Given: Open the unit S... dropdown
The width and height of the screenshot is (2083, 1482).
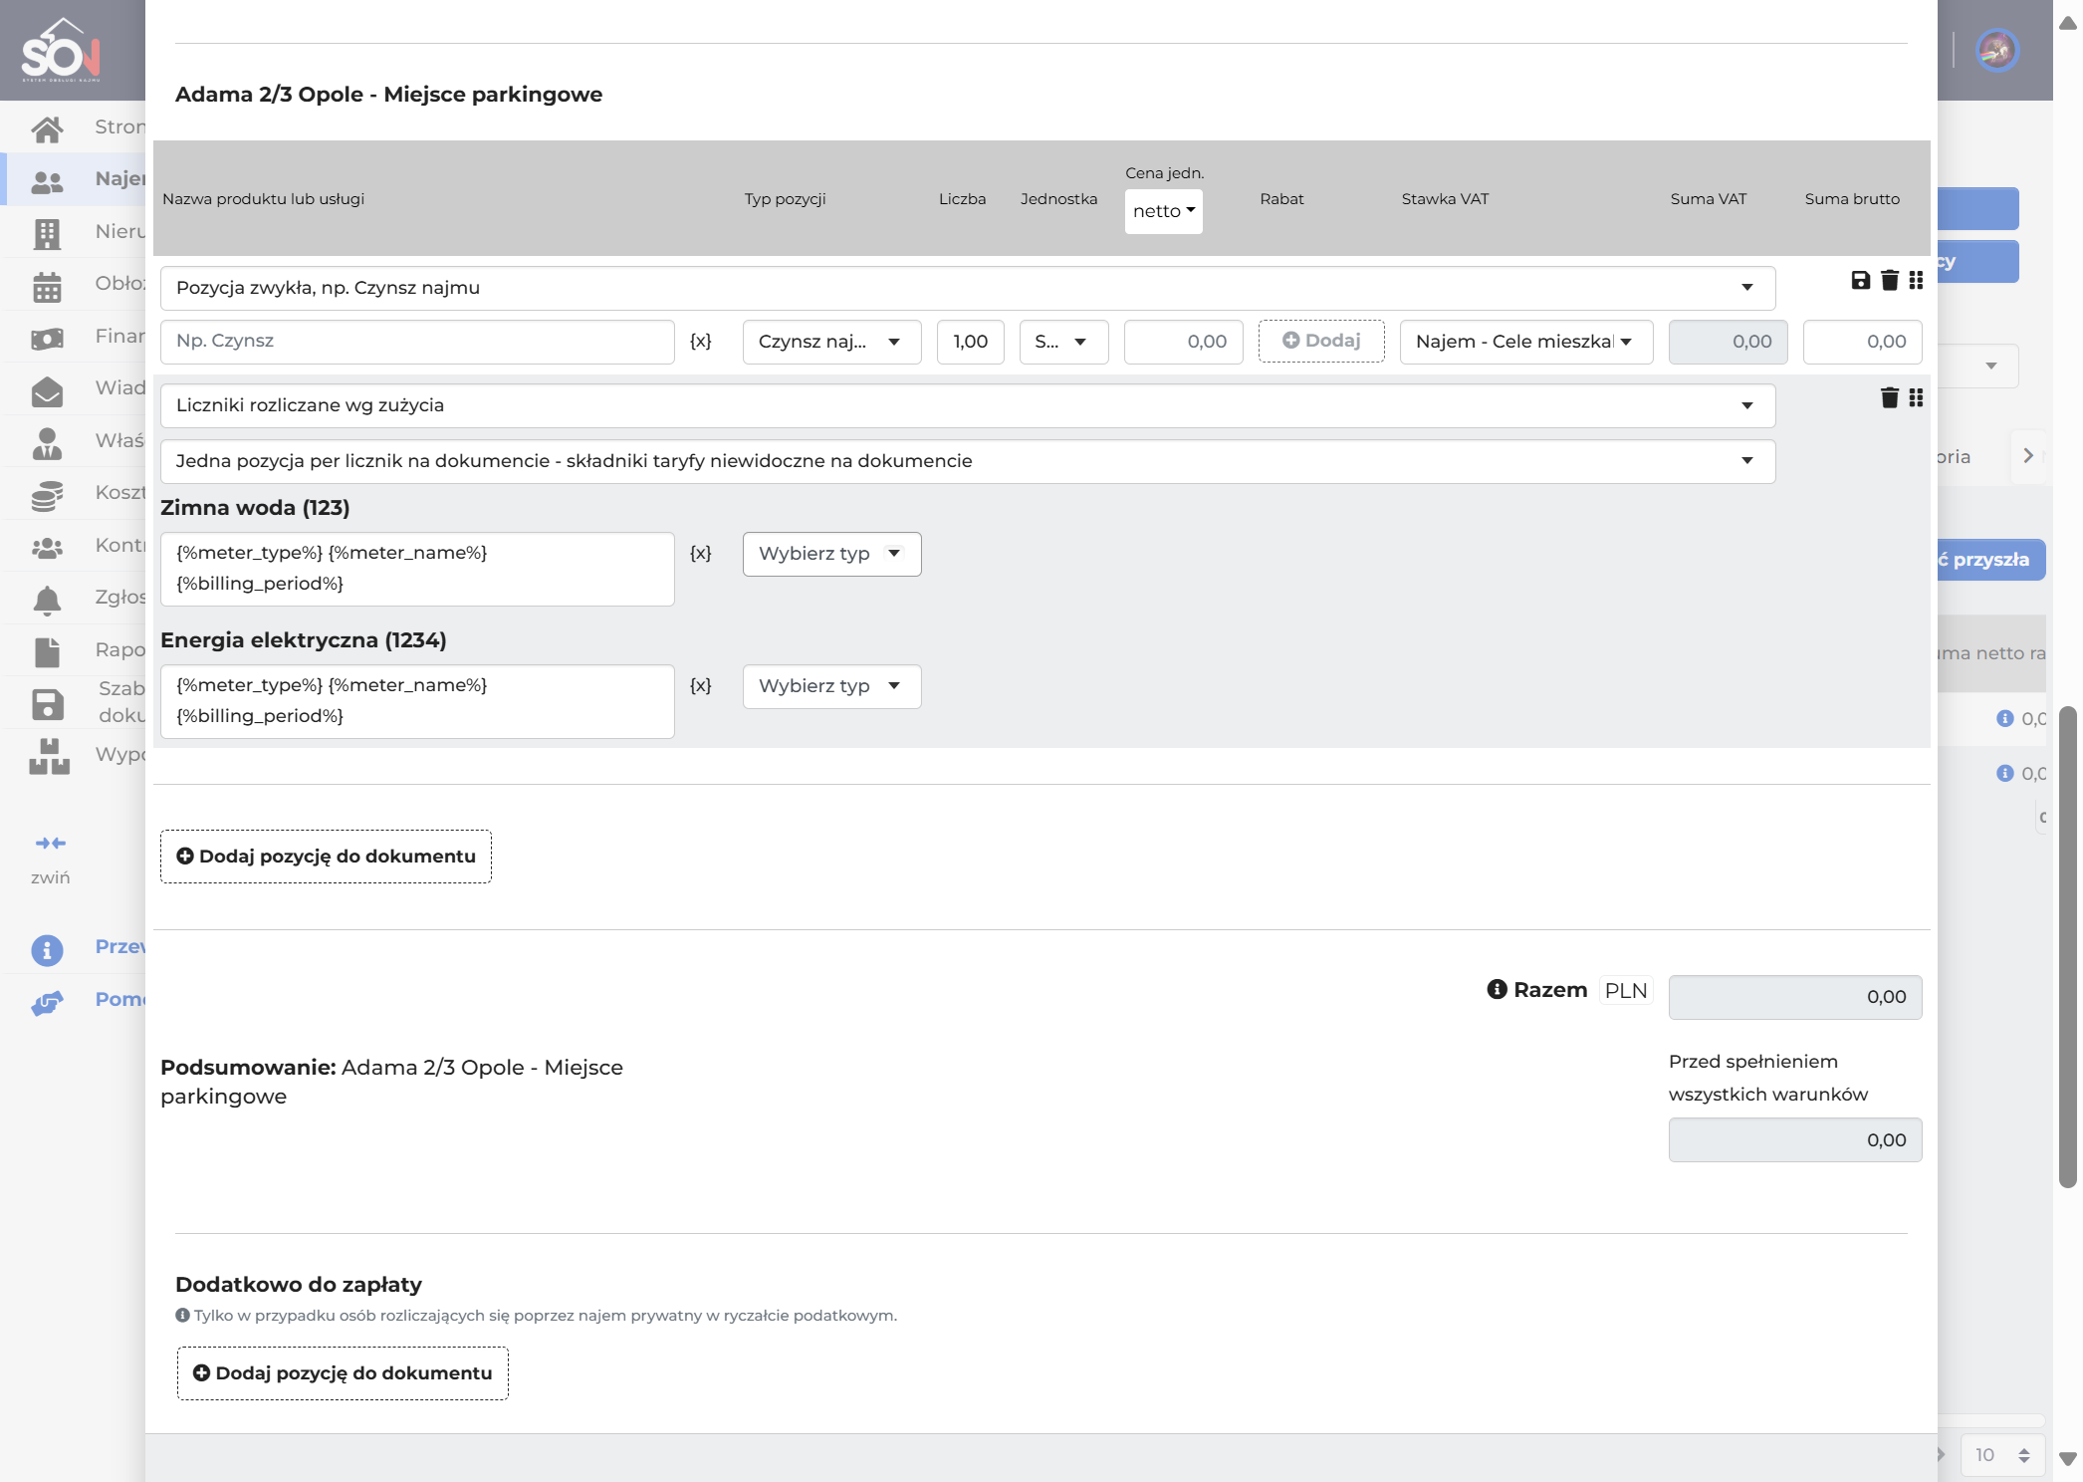Looking at the screenshot, I should 1063,342.
